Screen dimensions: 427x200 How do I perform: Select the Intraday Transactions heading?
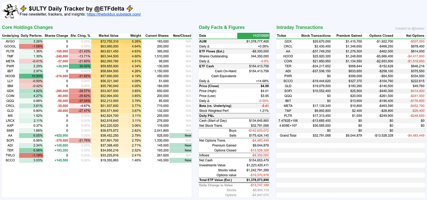point(300,27)
